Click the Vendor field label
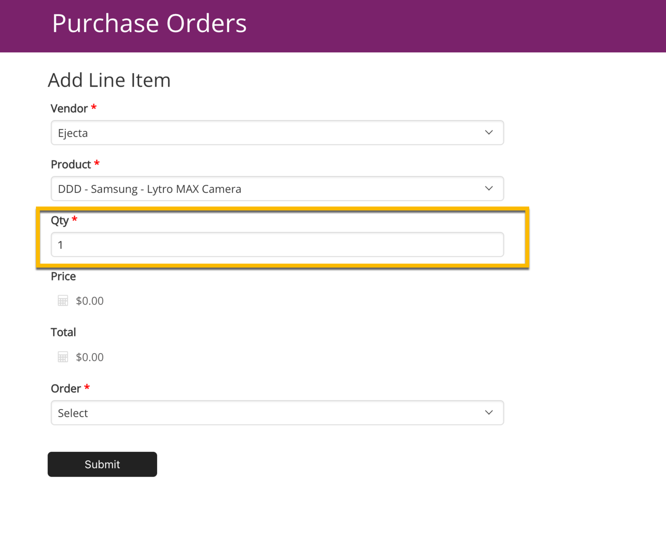 tap(69, 108)
